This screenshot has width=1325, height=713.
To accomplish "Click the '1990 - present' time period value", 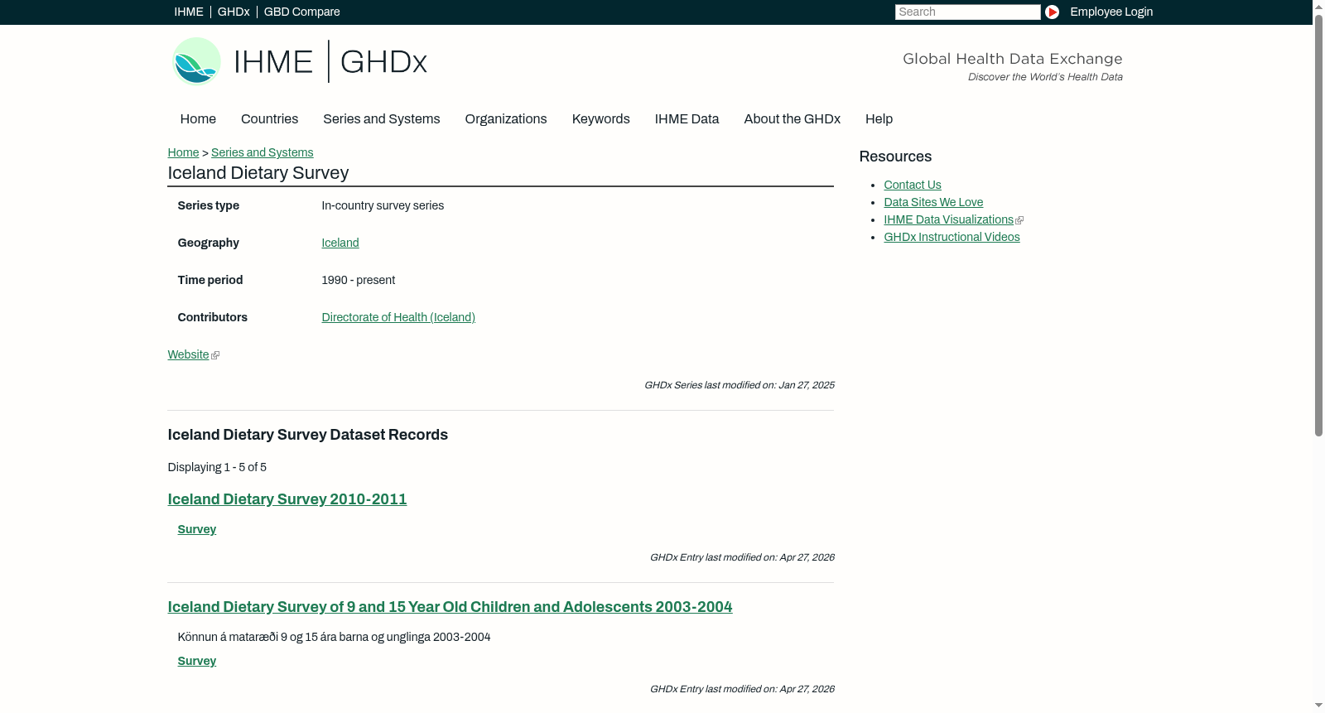I will tap(359, 280).
